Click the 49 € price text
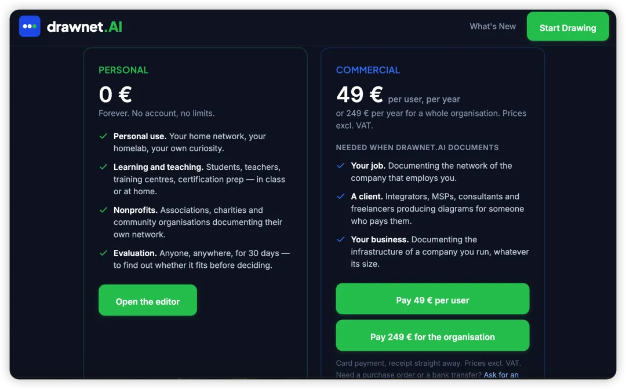The image size is (626, 389). 360,94
